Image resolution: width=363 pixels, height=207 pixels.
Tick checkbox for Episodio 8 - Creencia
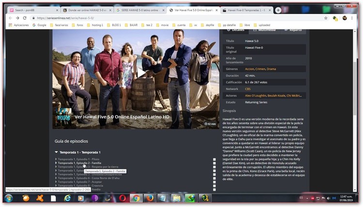tap(214, 186)
